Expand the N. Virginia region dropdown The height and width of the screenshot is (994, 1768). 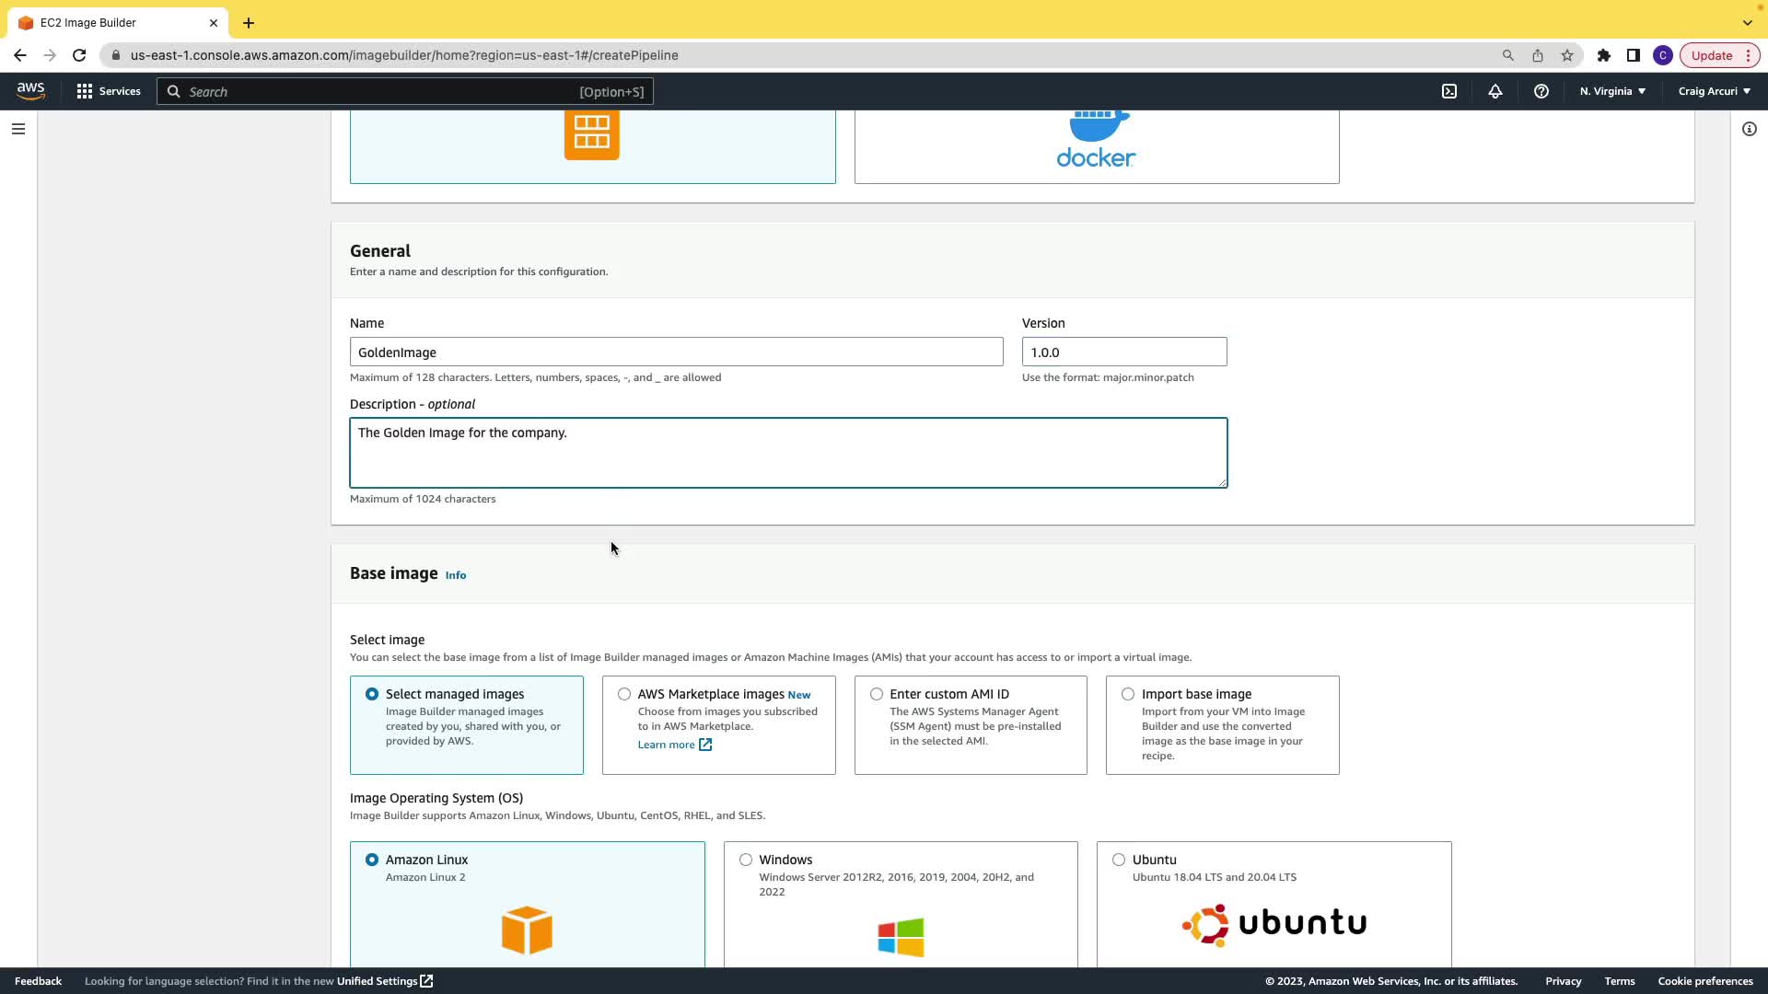coord(1612,91)
